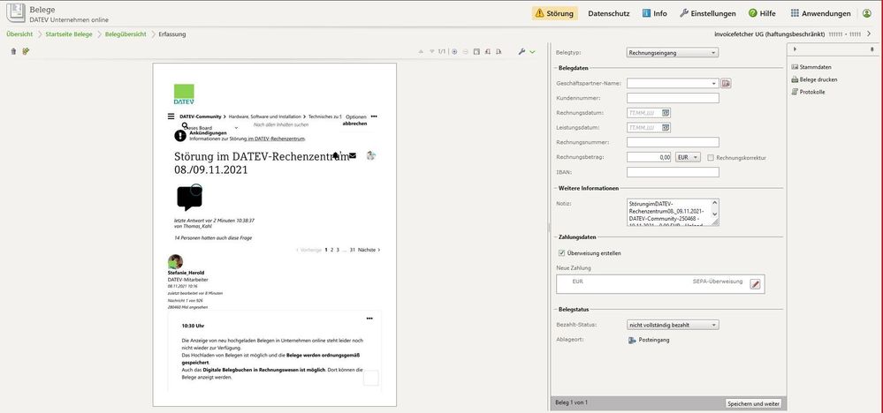Click Speichern und weiter button

click(x=753, y=403)
